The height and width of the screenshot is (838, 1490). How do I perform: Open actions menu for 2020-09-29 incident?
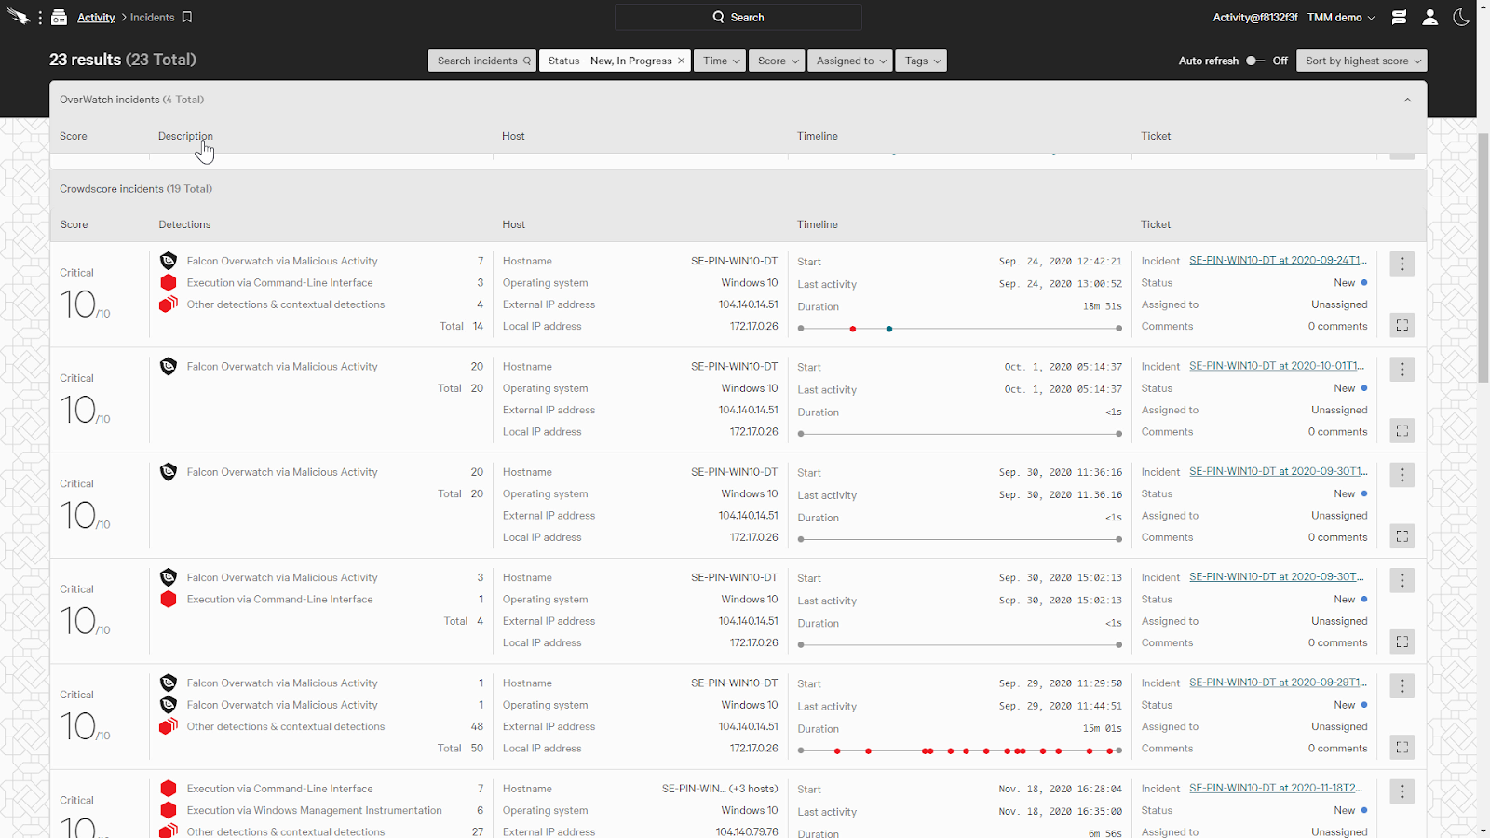click(x=1402, y=685)
